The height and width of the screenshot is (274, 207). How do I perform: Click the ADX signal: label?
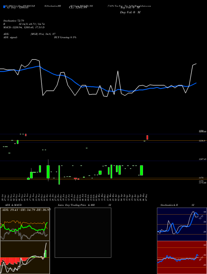[10, 37]
